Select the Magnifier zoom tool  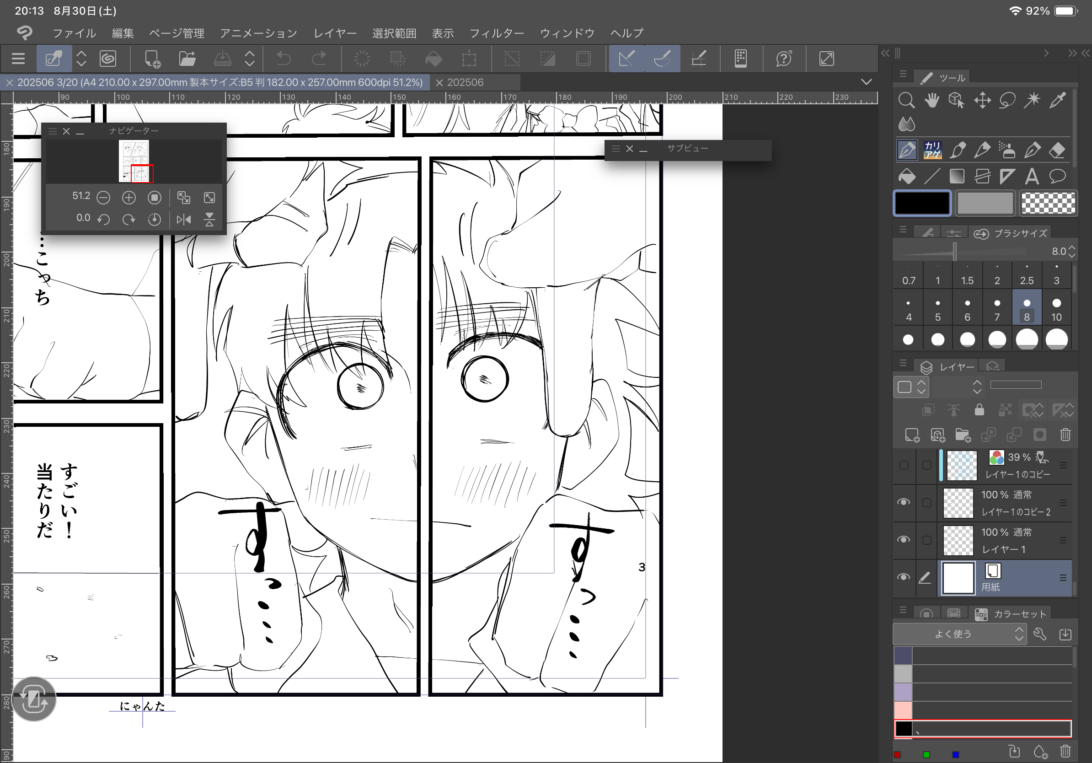(906, 100)
